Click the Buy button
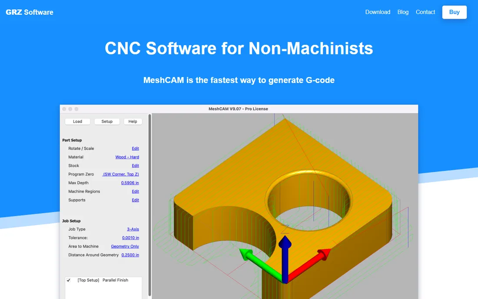Viewport: 478px width, 299px height. (454, 12)
